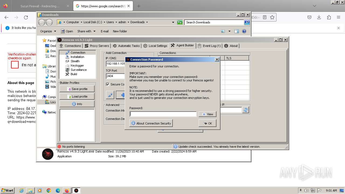
Task: Expand the view options dropdown arrow
Action: [229, 31]
